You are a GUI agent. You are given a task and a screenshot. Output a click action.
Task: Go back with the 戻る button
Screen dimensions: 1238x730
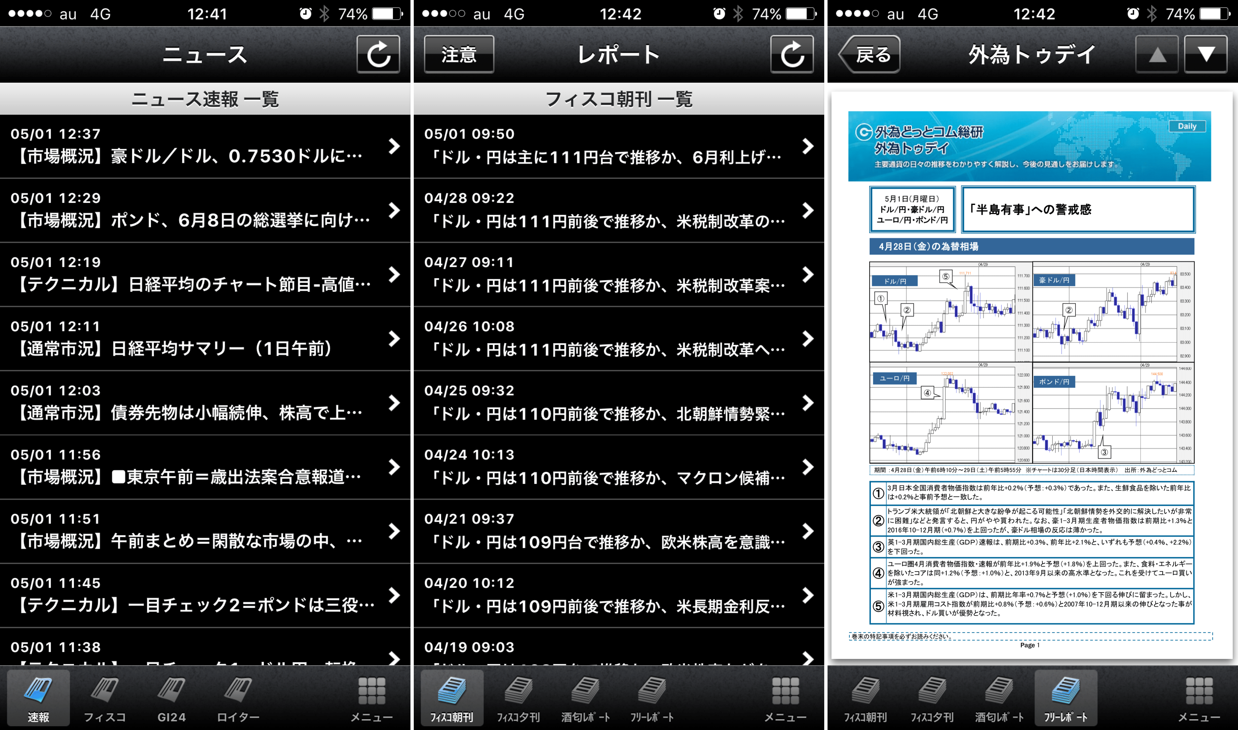(x=869, y=55)
